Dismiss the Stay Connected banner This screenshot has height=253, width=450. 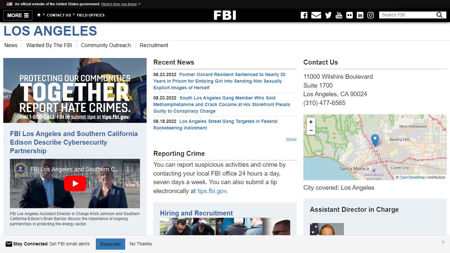[x=443, y=242]
